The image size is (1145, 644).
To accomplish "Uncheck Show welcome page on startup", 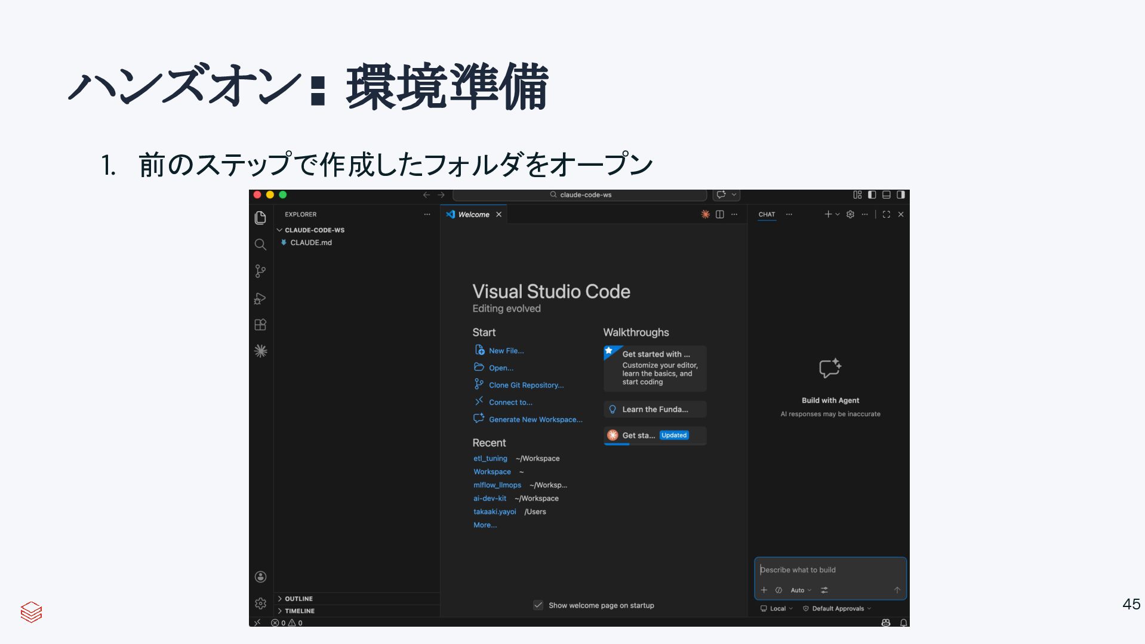I will coord(538,605).
